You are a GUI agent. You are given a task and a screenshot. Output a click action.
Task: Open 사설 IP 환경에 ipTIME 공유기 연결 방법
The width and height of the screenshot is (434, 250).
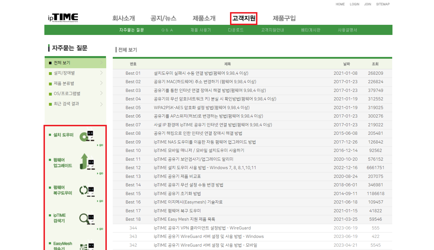point(213,125)
